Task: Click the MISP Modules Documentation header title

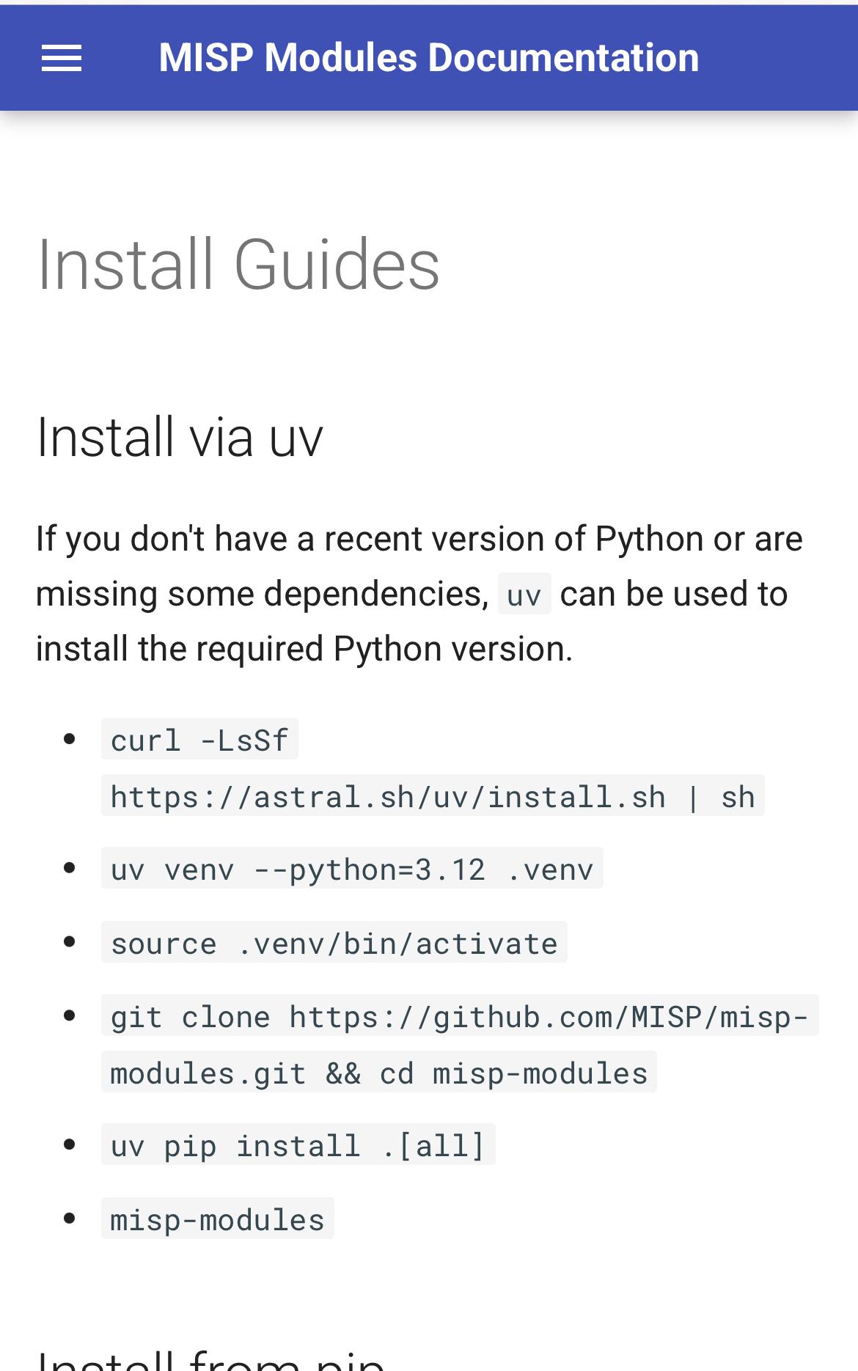Action: click(x=428, y=58)
